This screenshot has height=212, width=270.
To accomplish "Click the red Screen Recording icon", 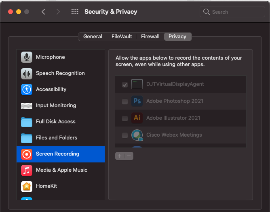I will pyautogui.click(x=27, y=154).
